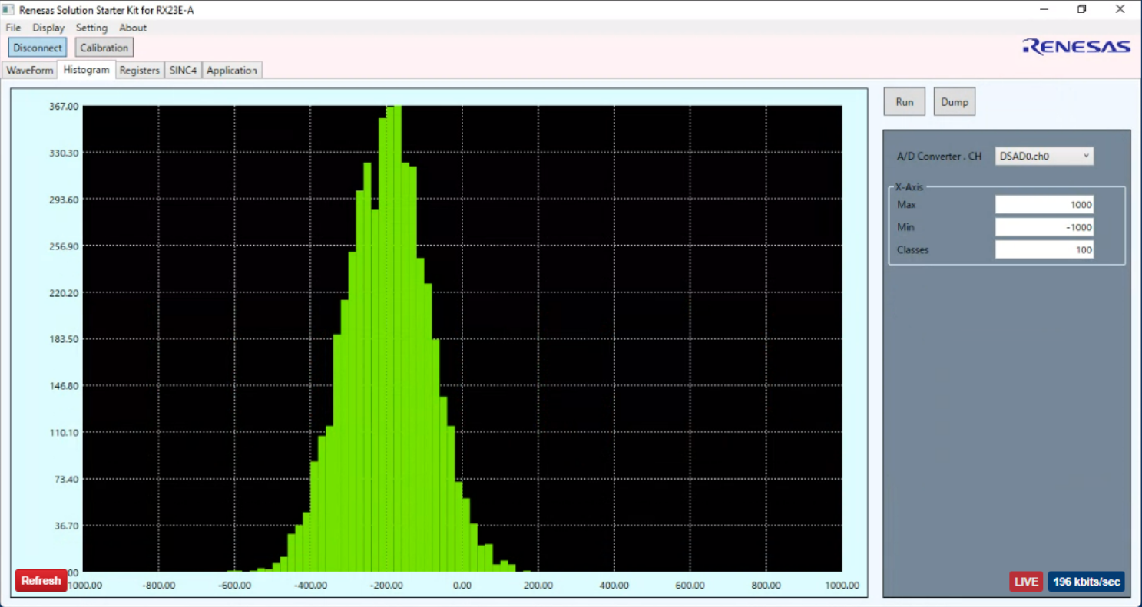This screenshot has width=1142, height=607.
Task: Switch to the Application tab
Action: [x=232, y=71]
